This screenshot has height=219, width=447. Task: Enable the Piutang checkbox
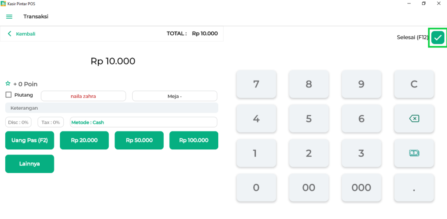coord(8,95)
